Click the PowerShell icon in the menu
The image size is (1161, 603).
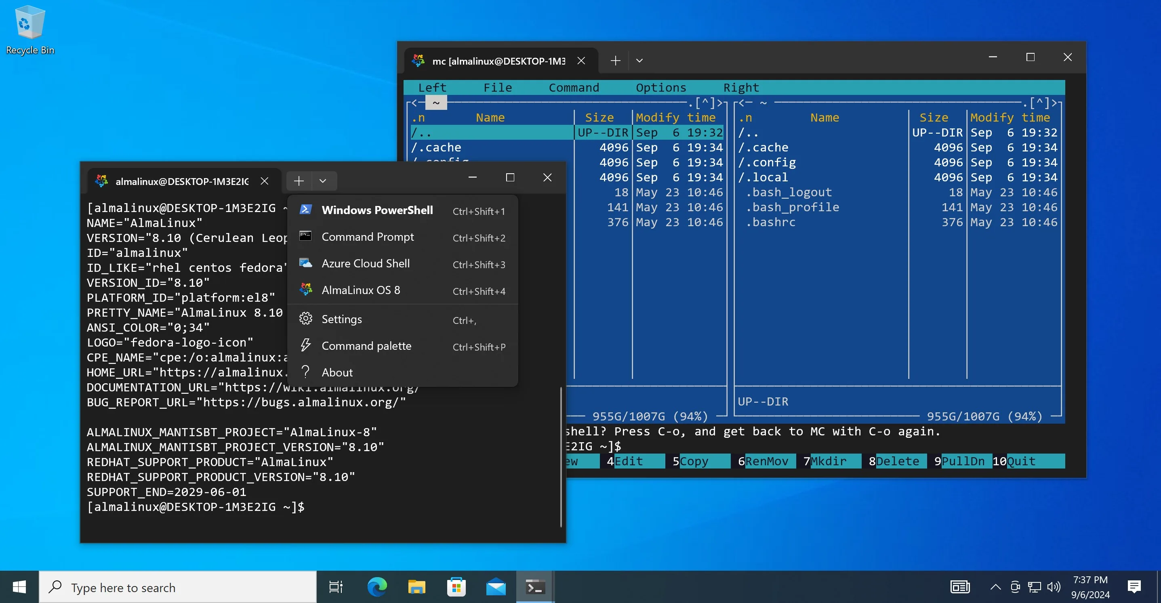click(305, 210)
